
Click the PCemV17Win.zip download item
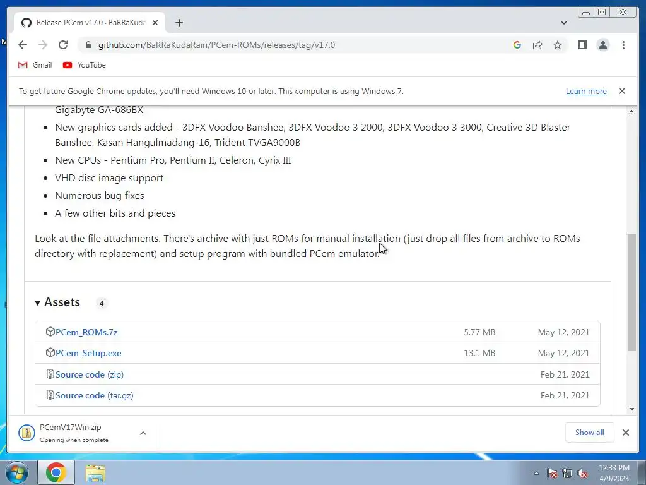74,433
